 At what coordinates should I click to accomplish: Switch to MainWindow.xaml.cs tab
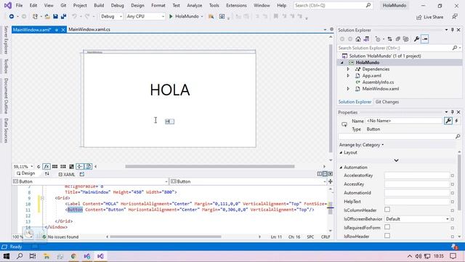[89, 29]
